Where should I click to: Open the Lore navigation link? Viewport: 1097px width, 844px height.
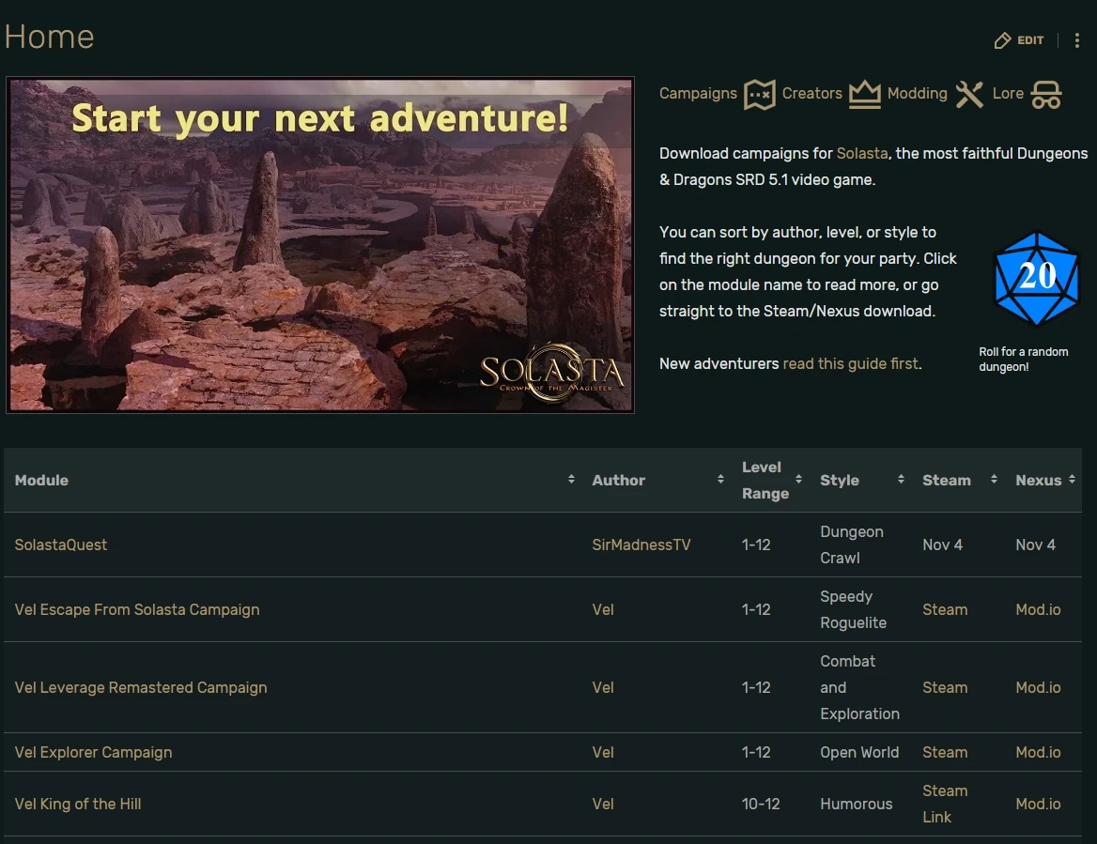click(1008, 93)
